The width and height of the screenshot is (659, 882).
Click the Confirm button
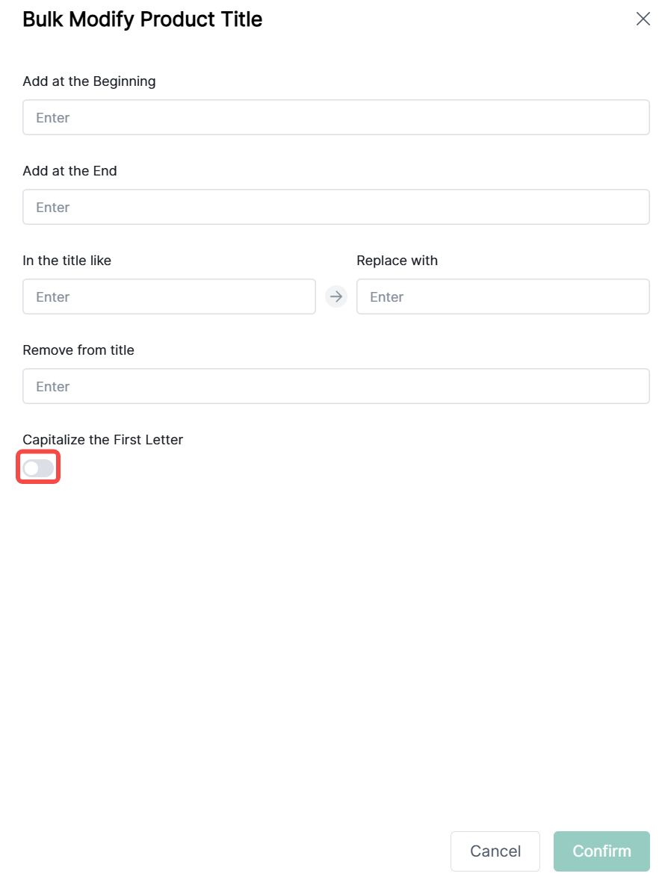pos(601,851)
